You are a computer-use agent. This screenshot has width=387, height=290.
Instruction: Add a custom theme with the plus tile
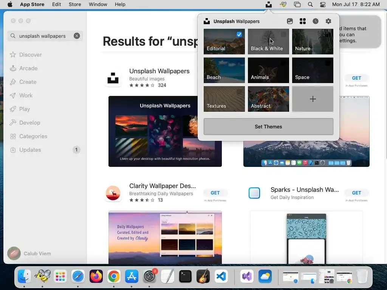pyautogui.click(x=313, y=99)
